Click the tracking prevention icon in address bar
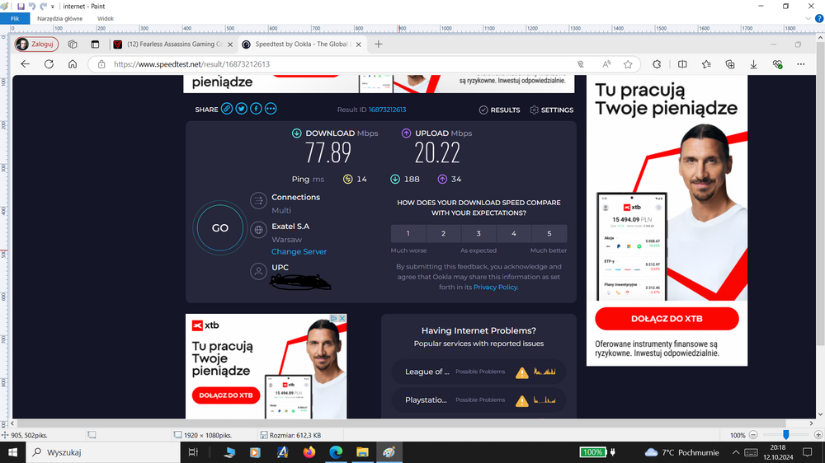825x463 pixels. (x=580, y=64)
